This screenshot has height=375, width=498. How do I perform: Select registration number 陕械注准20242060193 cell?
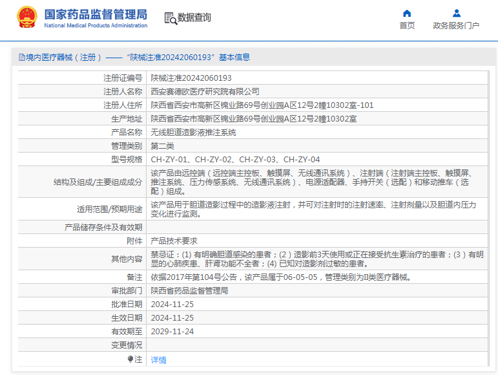191,78
